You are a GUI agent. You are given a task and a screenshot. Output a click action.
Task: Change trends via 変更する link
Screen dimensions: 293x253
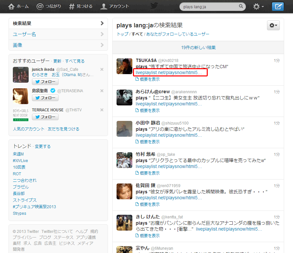coord(42,146)
